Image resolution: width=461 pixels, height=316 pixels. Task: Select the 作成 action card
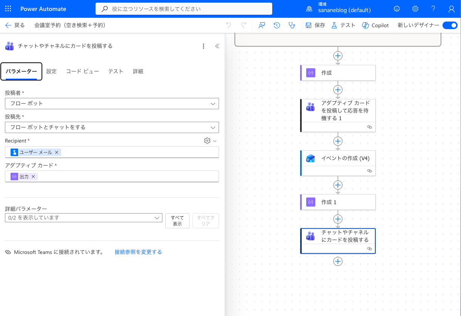(338, 73)
